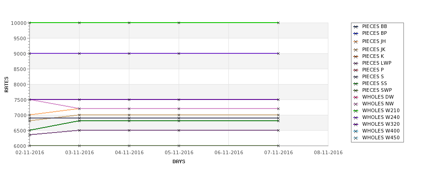Click the WHOLES W450 legend marker icon
441x194 pixels.
click(x=356, y=138)
